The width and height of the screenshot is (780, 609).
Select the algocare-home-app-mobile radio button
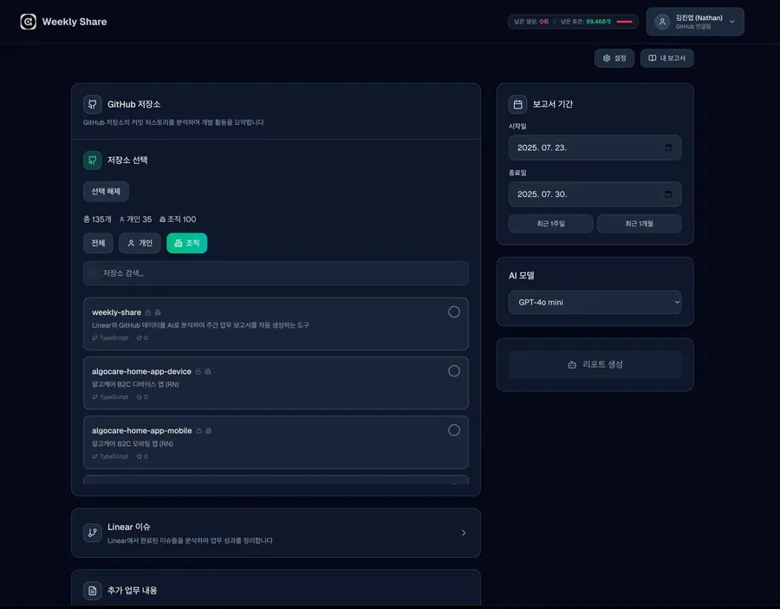tap(453, 430)
